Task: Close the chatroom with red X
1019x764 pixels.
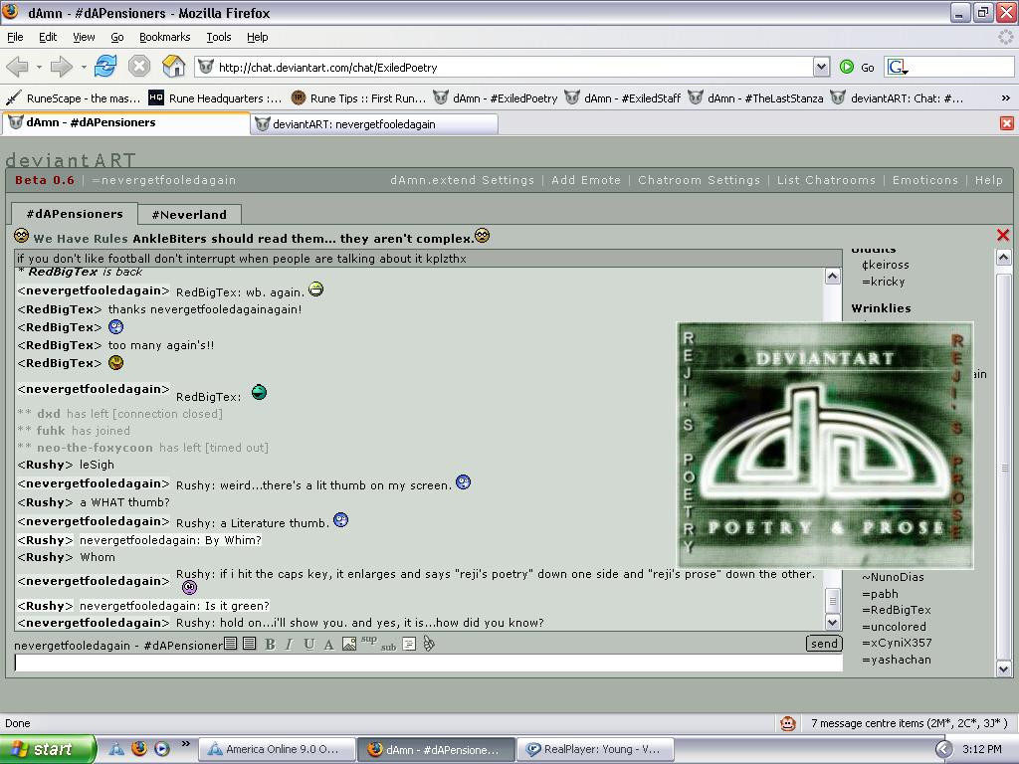Action: (1003, 235)
